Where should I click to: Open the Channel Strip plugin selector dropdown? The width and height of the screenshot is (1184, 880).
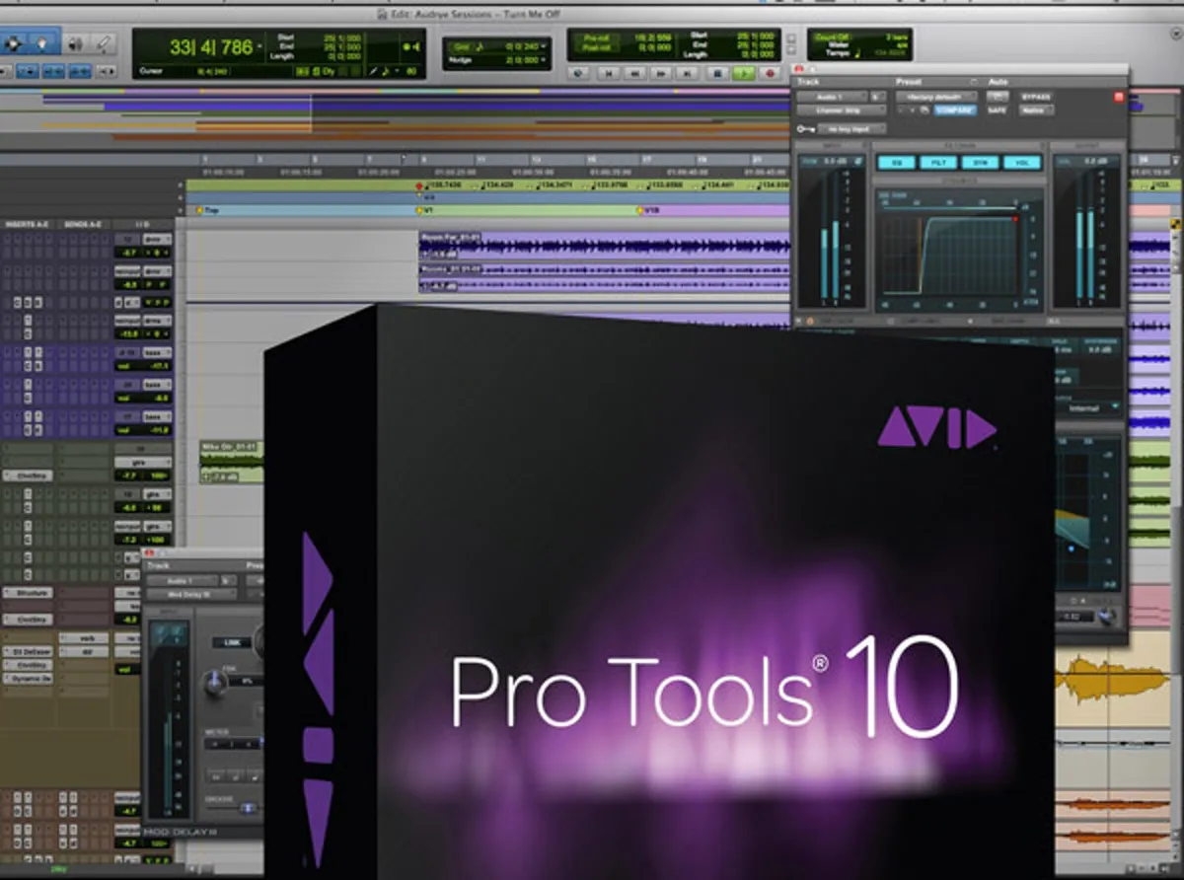point(842,110)
